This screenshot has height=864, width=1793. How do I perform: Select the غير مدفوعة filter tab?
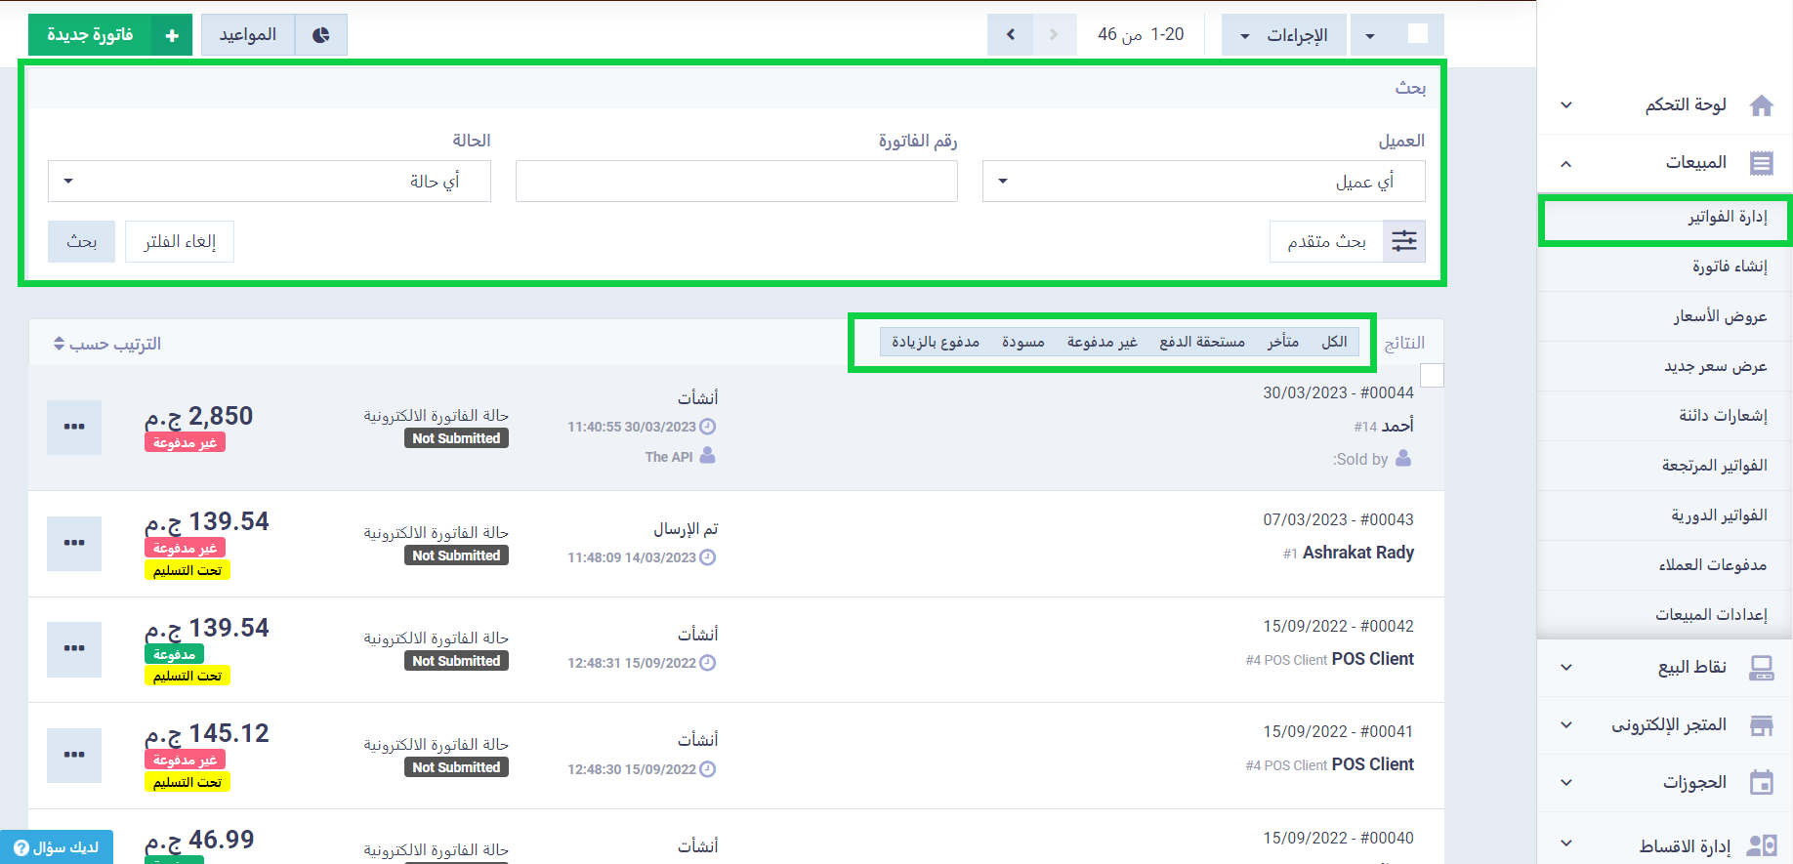point(1102,342)
